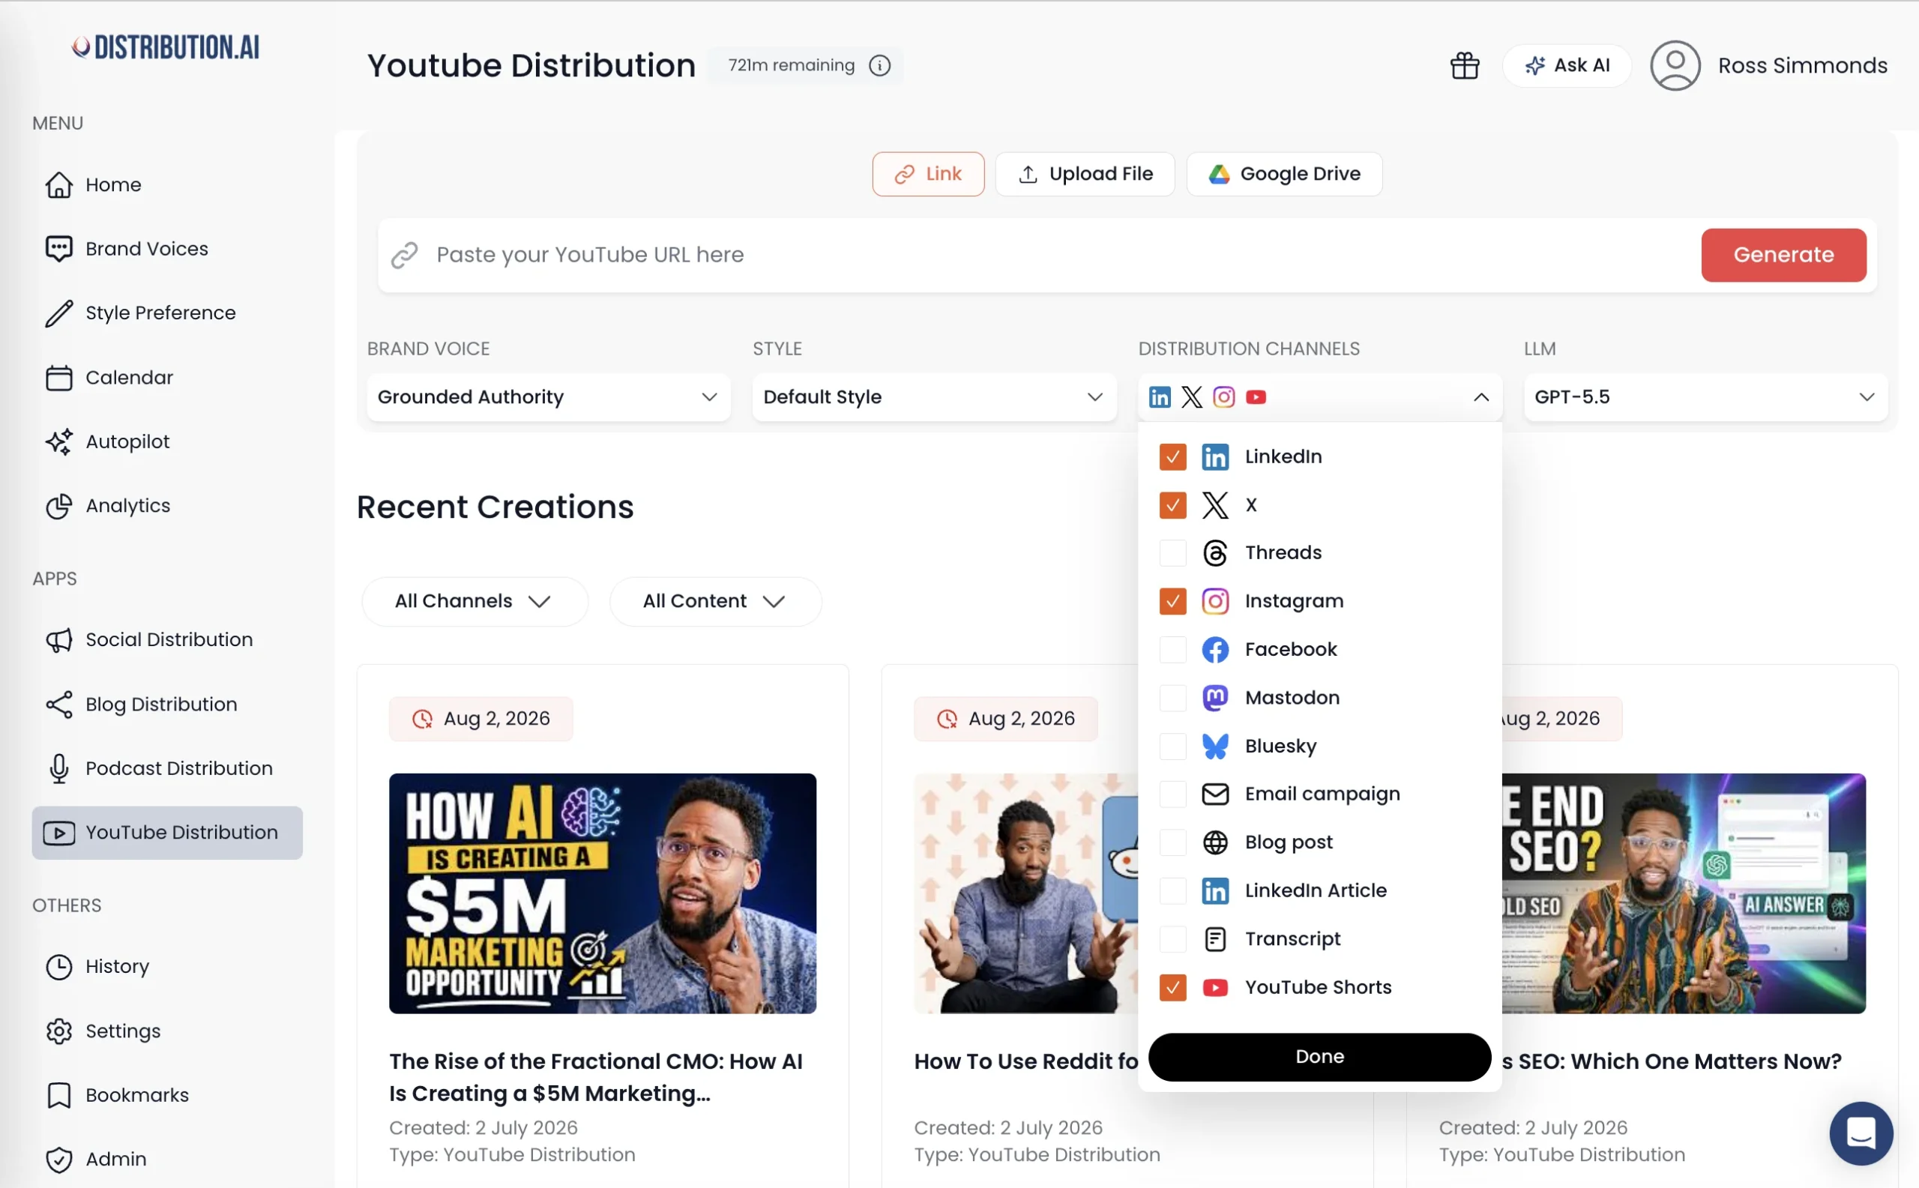Click the link icon in URL field
Screen dimensions: 1919x1188
point(404,256)
